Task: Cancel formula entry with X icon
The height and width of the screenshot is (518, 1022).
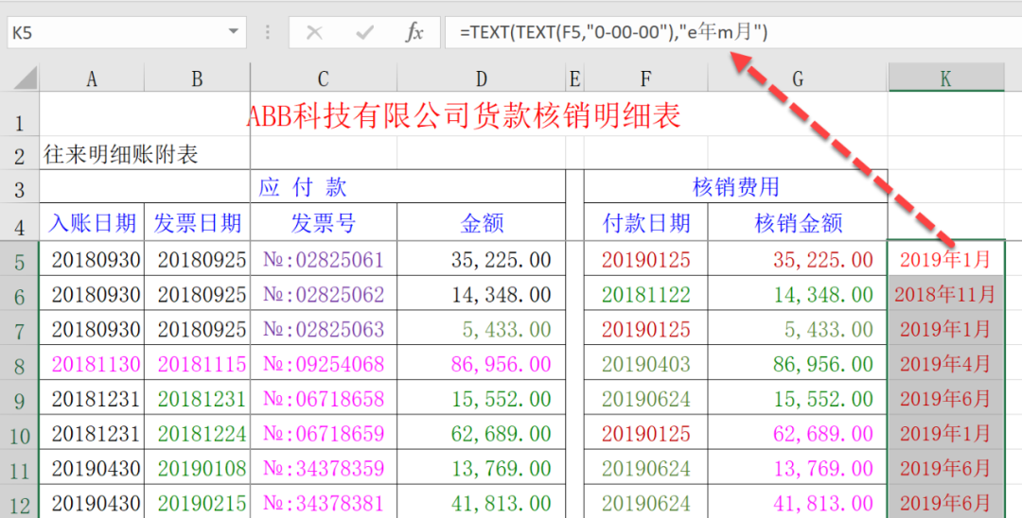Action: [x=314, y=32]
